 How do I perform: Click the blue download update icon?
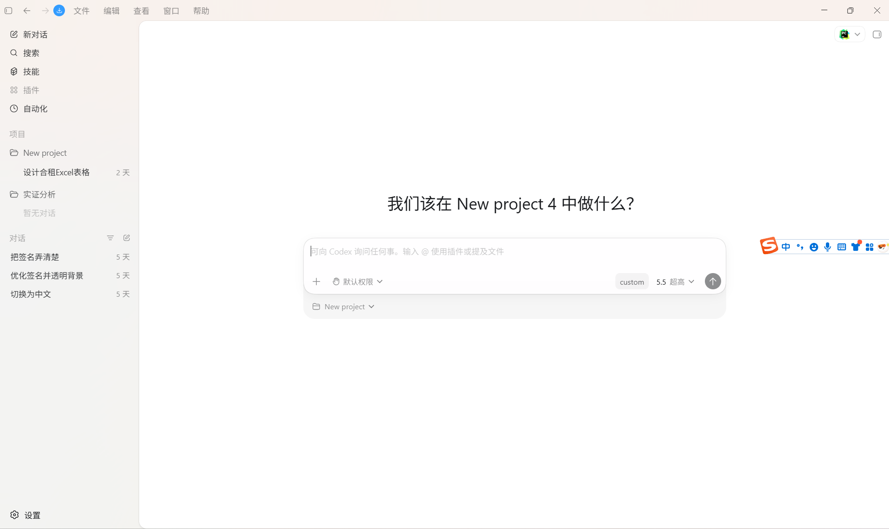tap(59, 11)
